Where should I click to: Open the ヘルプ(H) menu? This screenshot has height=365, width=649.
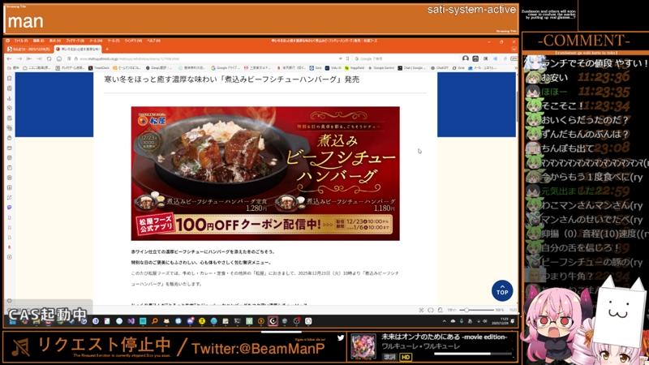click(x=153, y=41)
